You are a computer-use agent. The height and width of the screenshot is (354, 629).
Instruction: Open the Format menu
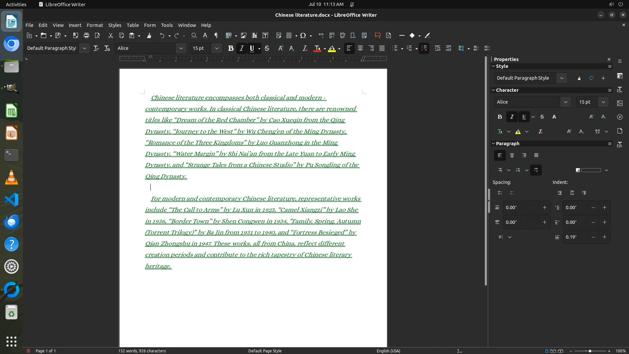(95, 25)
